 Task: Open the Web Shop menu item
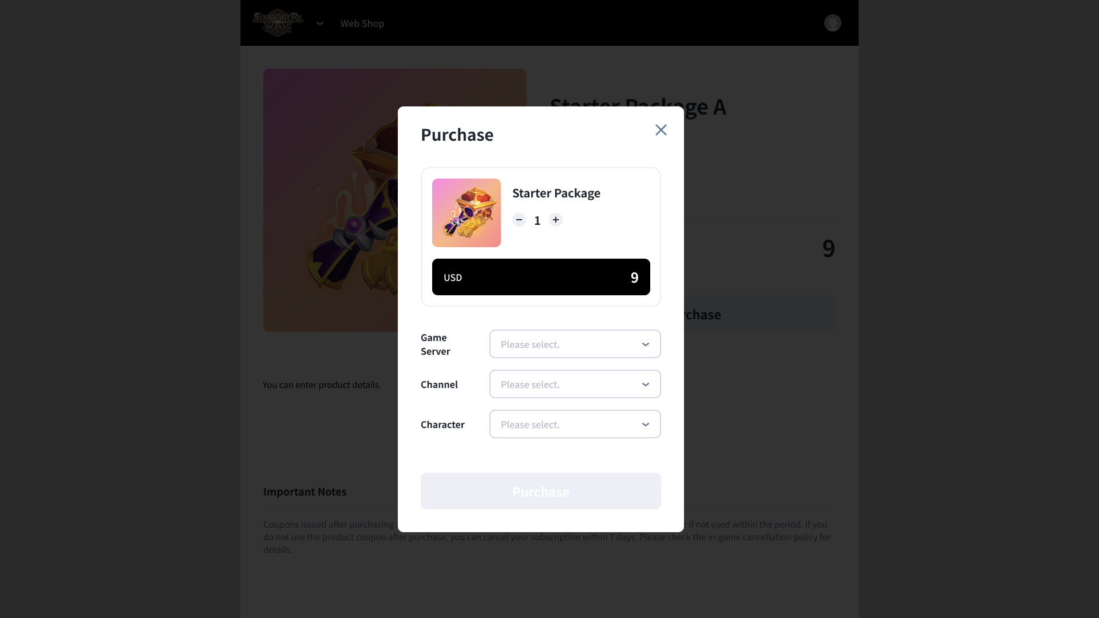tap(362, 23)
